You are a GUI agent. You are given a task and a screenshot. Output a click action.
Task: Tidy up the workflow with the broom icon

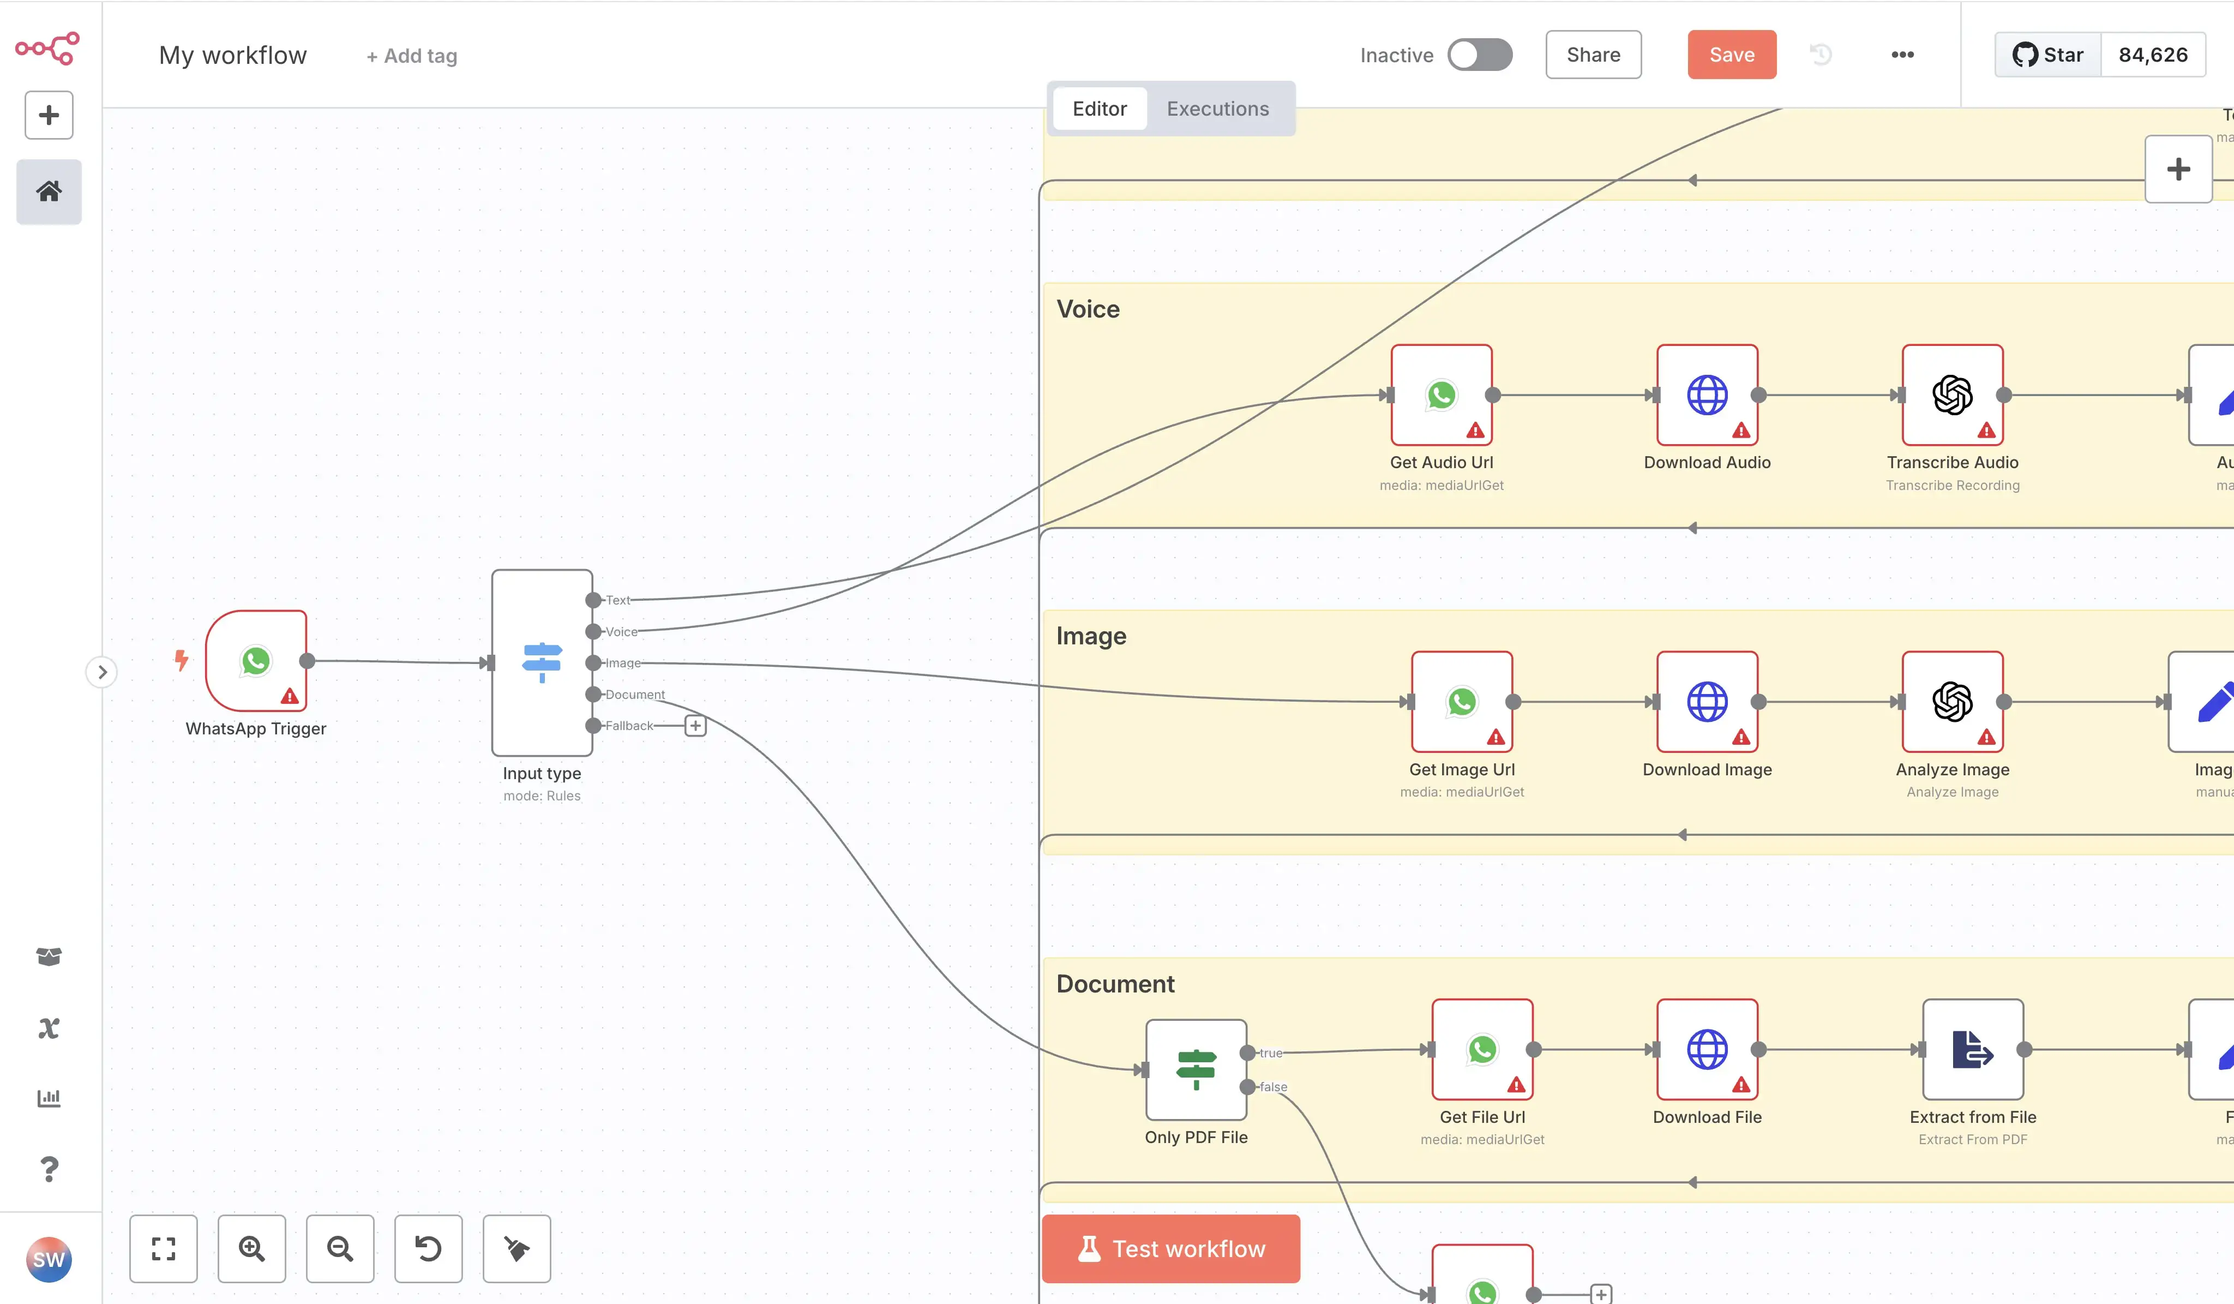click(517, 1249)
